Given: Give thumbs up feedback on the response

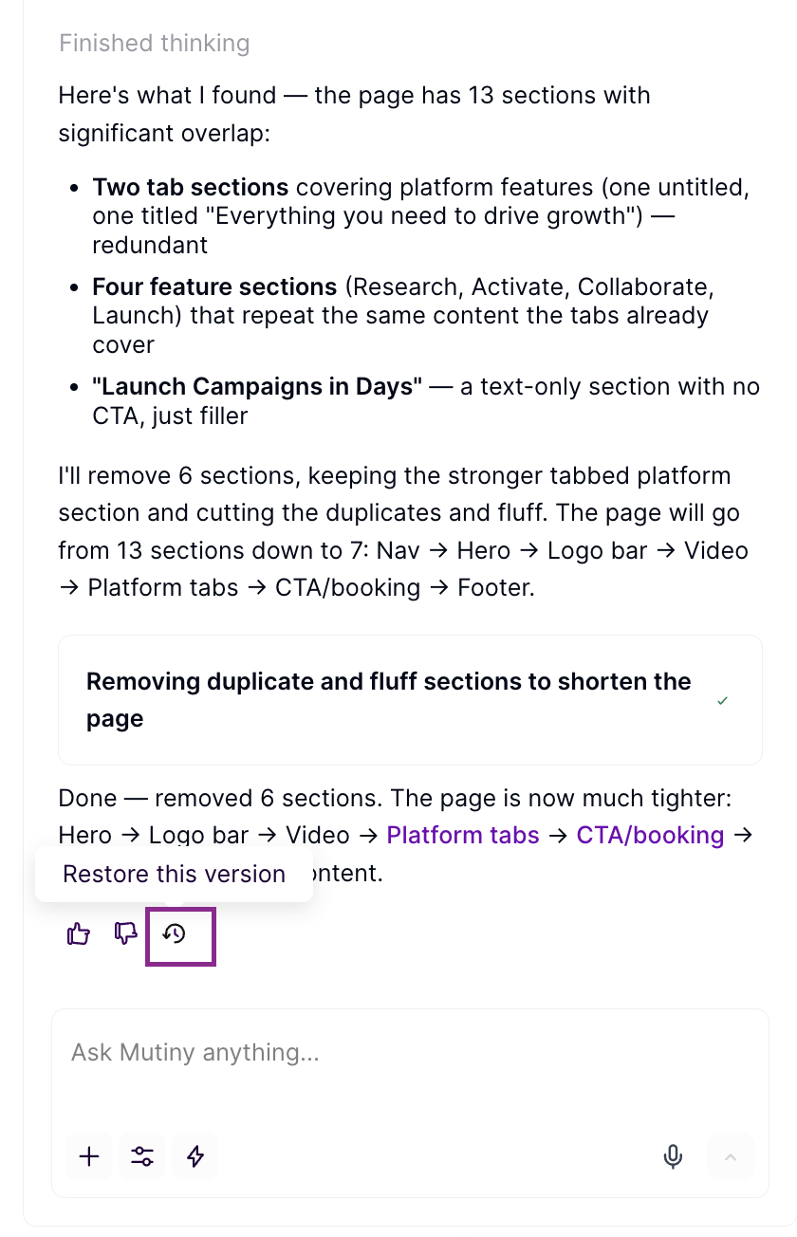Looking at the screenshot, I should point(78,935).
